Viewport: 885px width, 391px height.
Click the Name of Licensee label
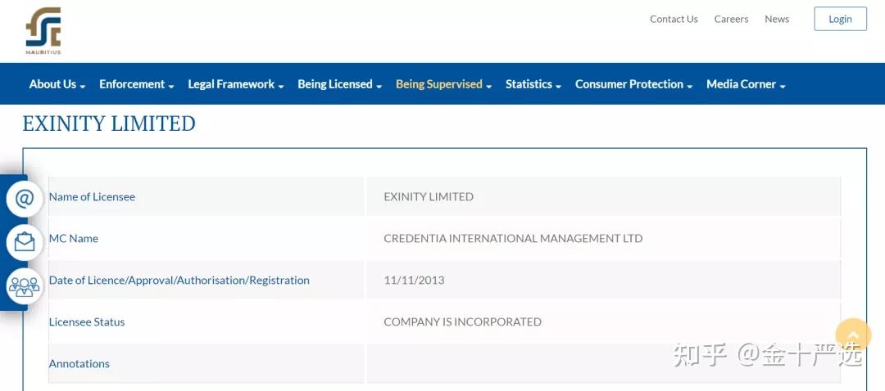(x=92, y=196)
